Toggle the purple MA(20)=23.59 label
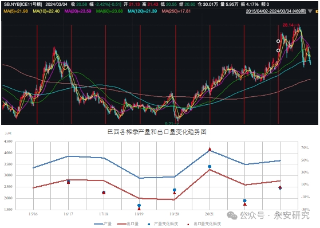Image resolution: width=320 pixels, height=228 pixels. click(78, 11)
